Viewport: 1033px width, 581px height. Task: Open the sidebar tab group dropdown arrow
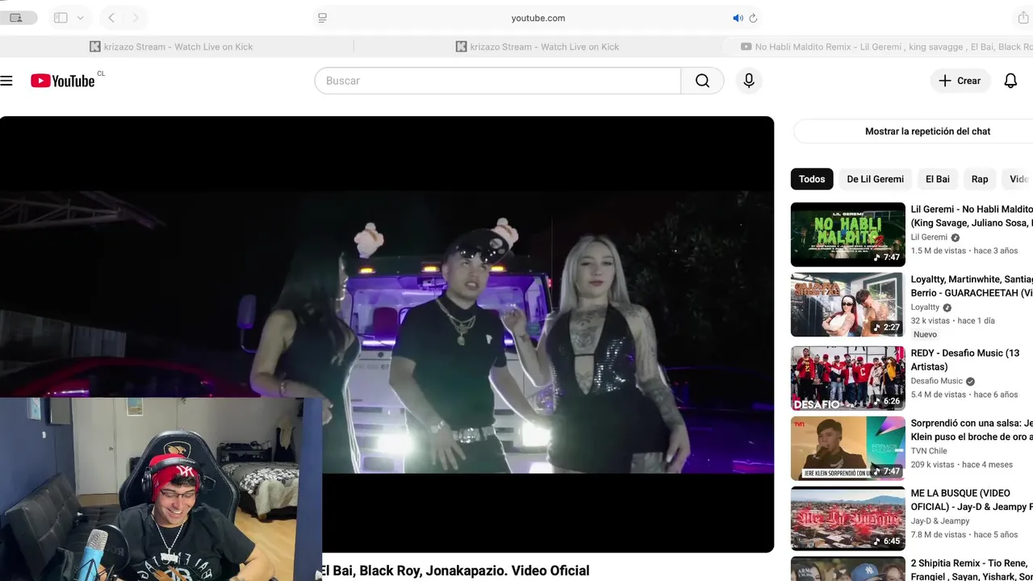tap(81, 18)
